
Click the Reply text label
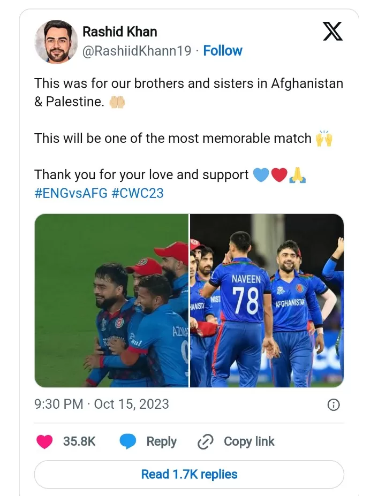161,441
